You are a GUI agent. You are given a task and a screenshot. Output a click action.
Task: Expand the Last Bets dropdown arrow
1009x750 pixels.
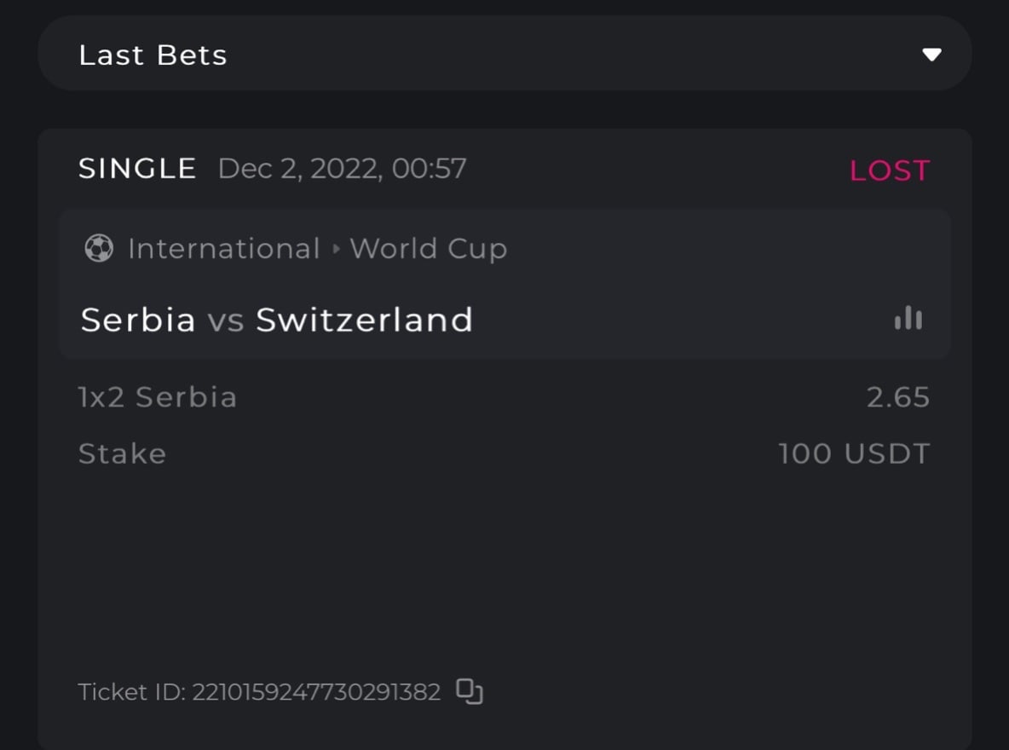931,55
